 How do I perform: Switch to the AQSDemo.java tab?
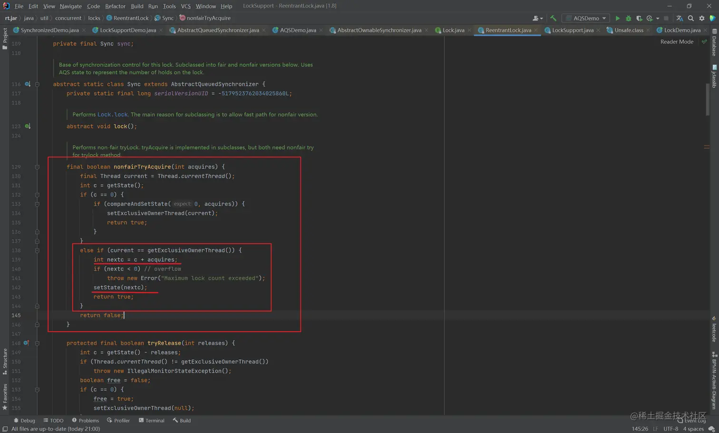pos(298,30)
